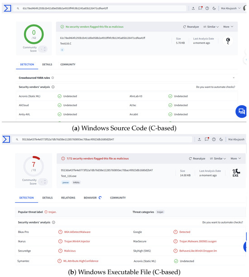Click the trojan chip under Threat categories
Image resolution: width=249 pixels, height=277 pixels.
point(160,212)
